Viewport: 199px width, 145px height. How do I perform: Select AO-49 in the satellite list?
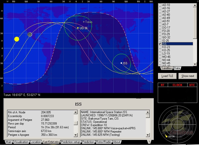pyautogui.click(x=166, y=18)
